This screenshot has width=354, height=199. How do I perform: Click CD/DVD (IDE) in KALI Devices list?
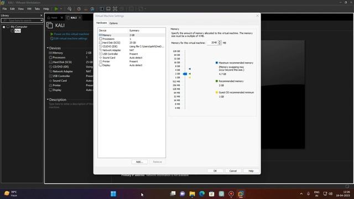(61, 67)
